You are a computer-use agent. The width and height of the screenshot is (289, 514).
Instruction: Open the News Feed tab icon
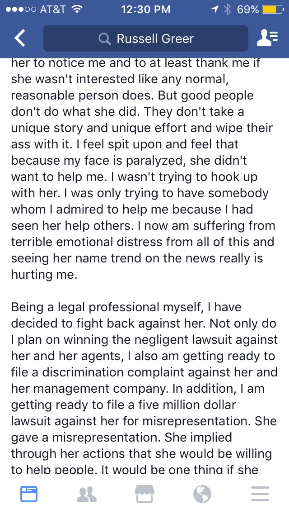point(29,494)
